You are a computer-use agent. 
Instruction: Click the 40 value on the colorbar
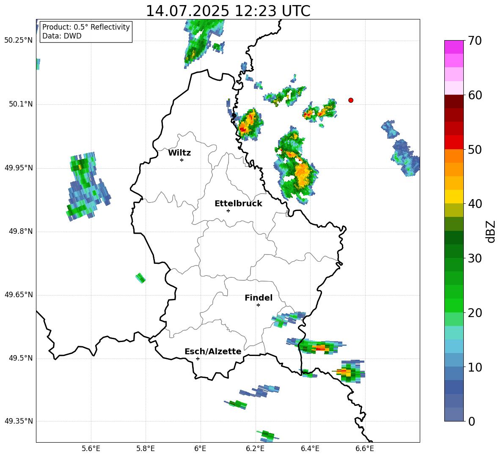click(x=475, y=204)
